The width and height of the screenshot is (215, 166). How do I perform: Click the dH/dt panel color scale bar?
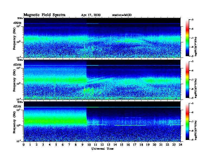[187, 38]
